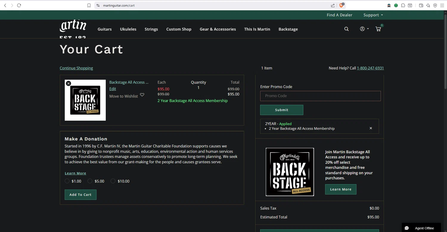Select the $1.00 donation option
The height and width of the screenshot is (232, 447).
(67, 181)
